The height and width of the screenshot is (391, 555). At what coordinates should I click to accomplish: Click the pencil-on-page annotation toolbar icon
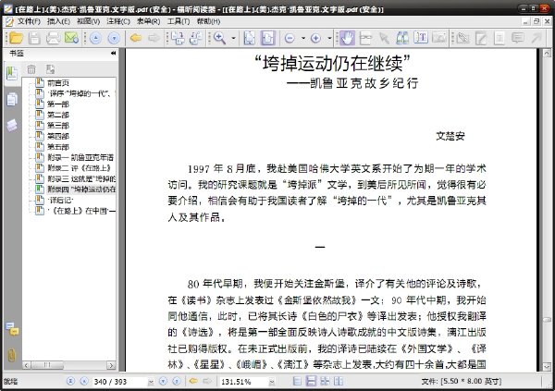(x=481, y=38)
